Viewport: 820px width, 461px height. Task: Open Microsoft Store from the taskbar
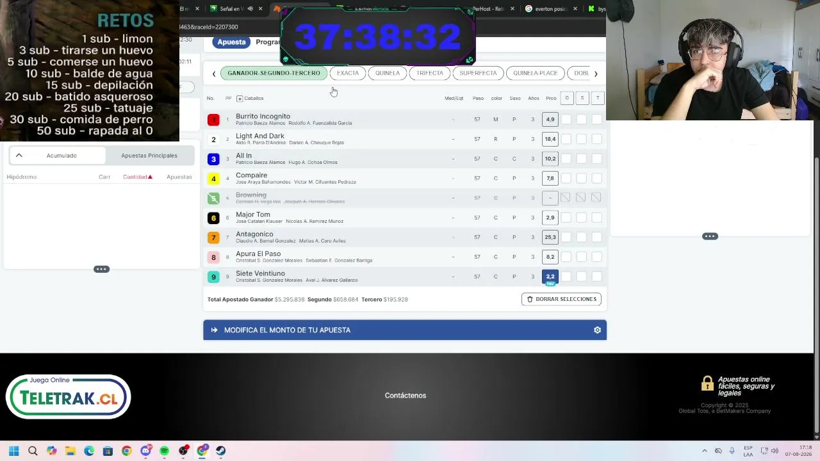click(x=108, y=451)
